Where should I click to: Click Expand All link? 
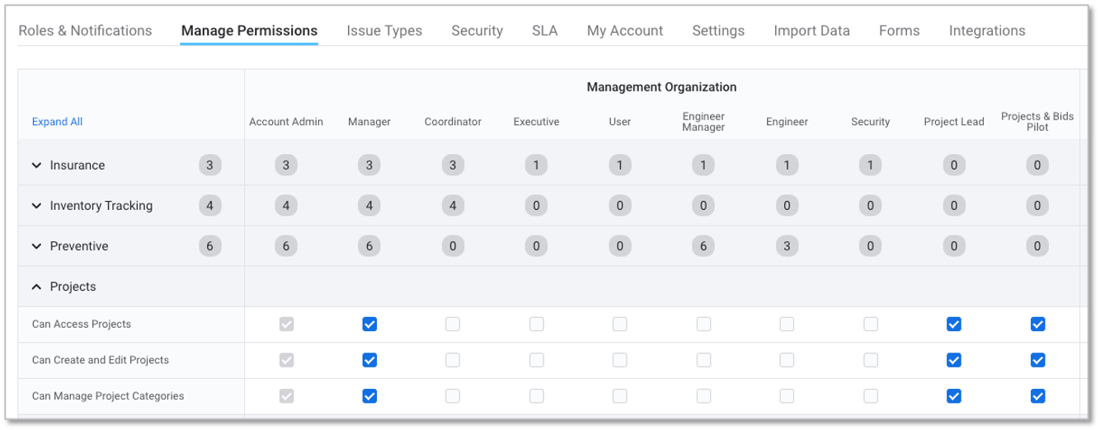[57, 122]
